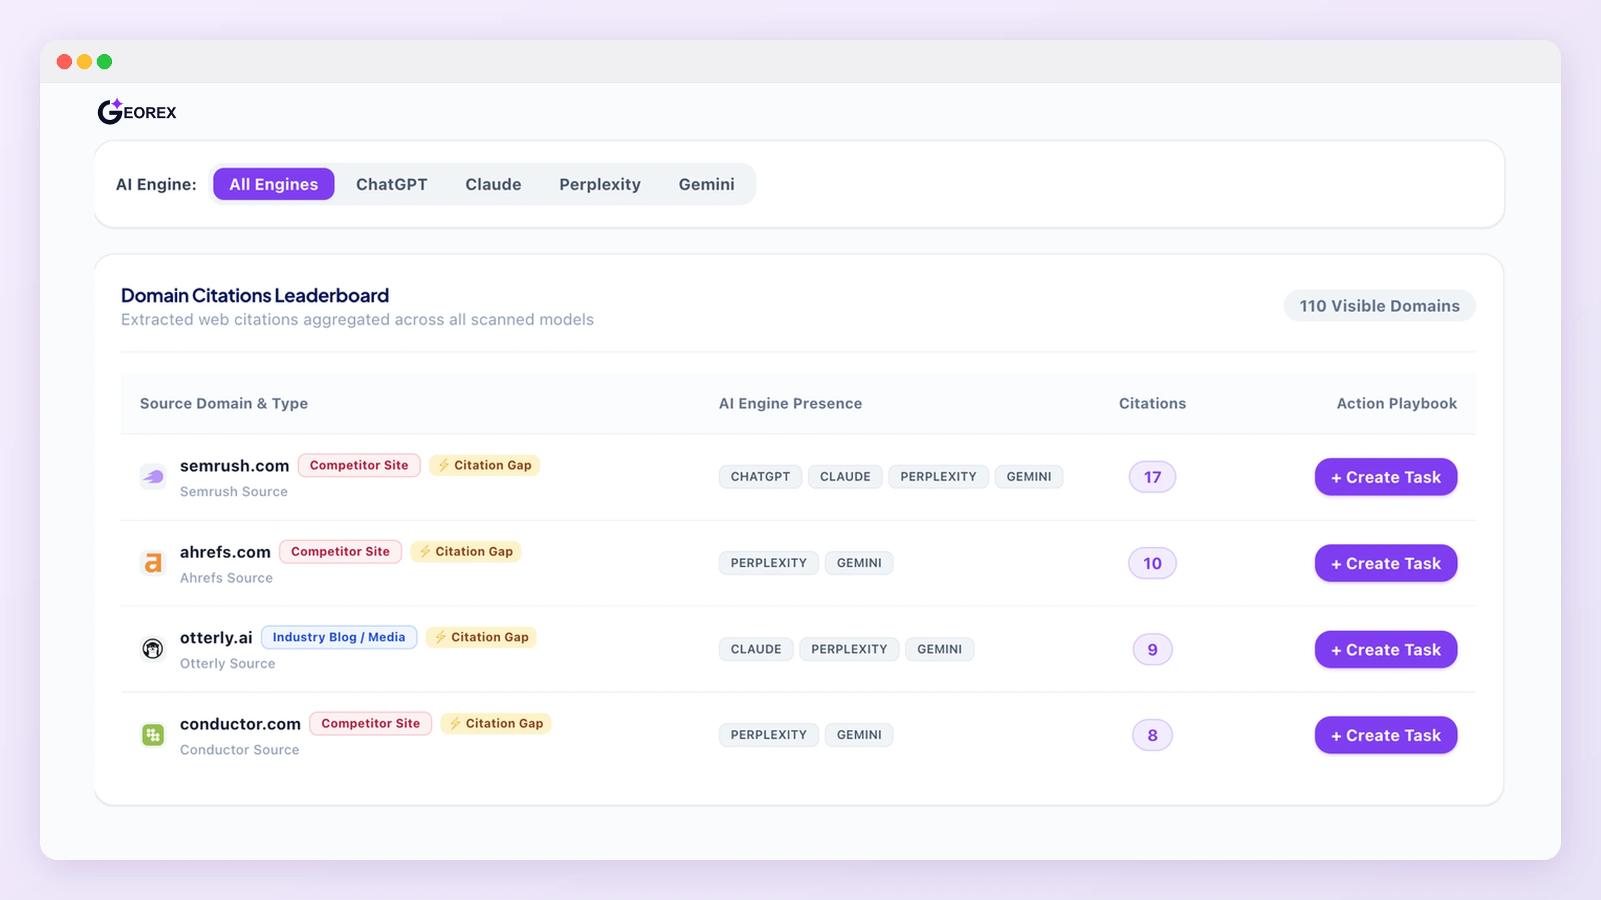Click Citation Gap tag on conductor.com row
Viewport: 1601px width, 900px height.
click(x=496, y=723)
